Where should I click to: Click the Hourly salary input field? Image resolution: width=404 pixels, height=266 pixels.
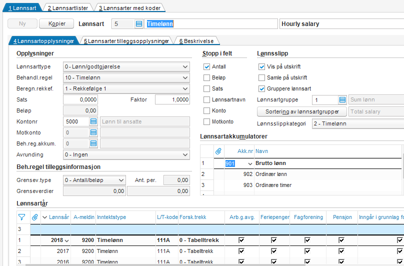pyautogui.click(x=341, y=24)
